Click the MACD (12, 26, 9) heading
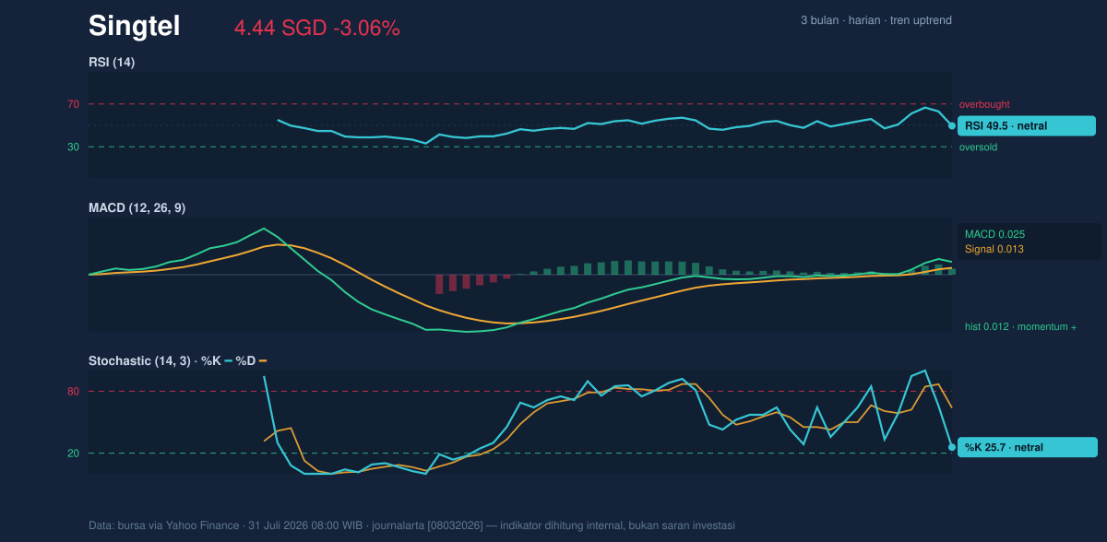This screenshot has width=1107, height=542. (x=137, y=208)
